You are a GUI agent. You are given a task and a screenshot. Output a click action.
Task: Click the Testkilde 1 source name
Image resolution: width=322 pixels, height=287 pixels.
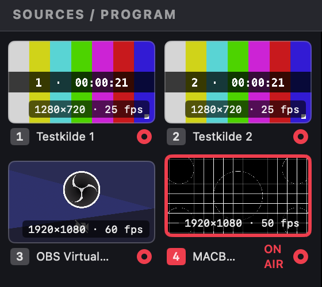(x=66, y=137)
